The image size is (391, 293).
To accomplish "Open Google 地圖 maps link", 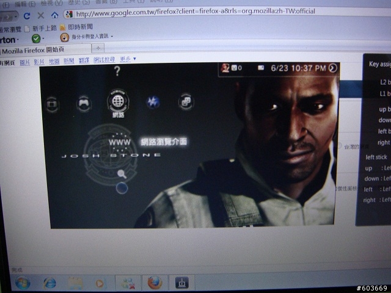I will coord(54,61).
